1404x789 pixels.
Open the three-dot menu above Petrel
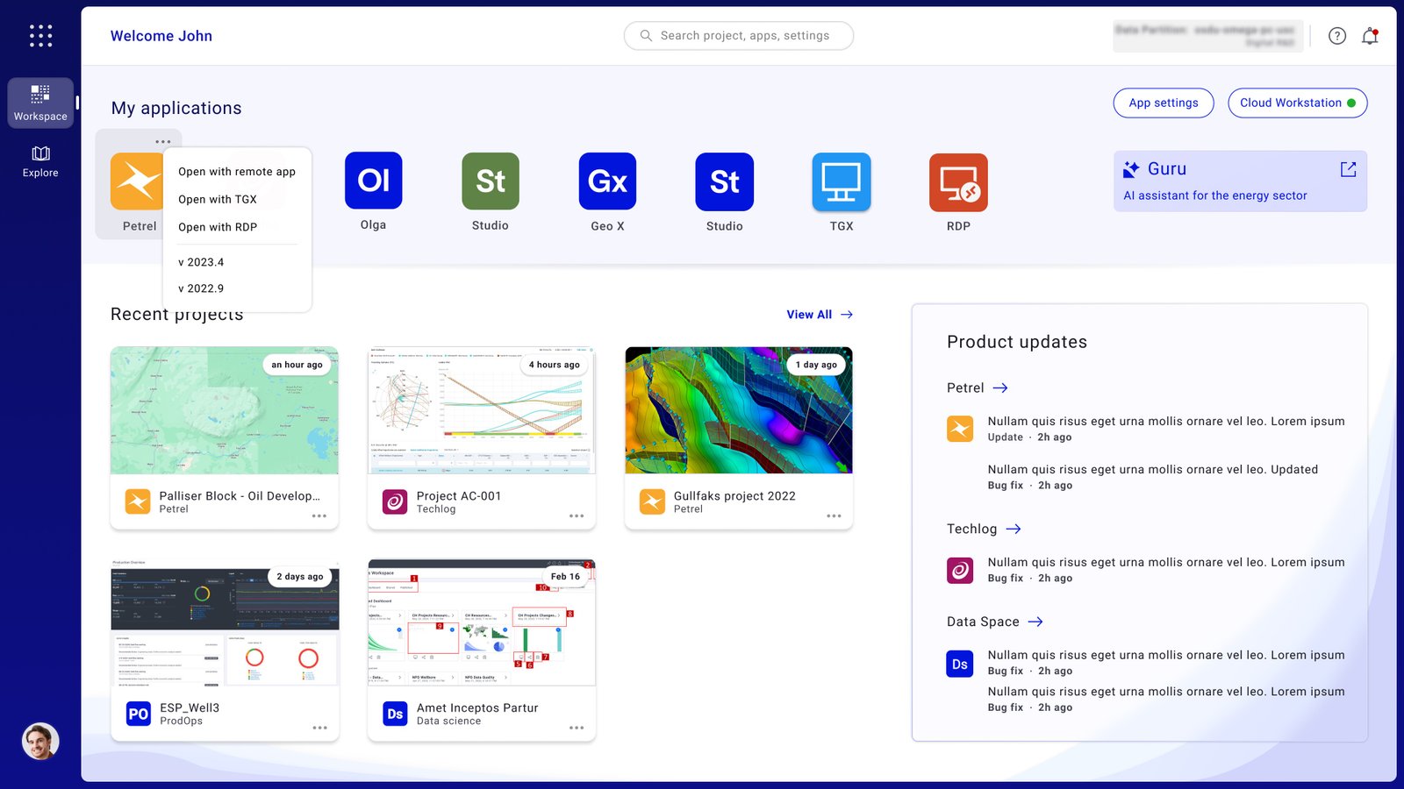(x=163, y=141)
